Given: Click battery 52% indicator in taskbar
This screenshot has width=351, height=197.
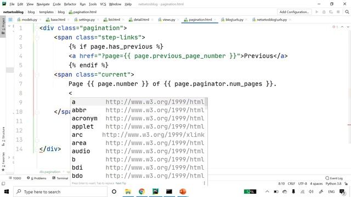Looking at the screenshot, I should click(250, 192).
